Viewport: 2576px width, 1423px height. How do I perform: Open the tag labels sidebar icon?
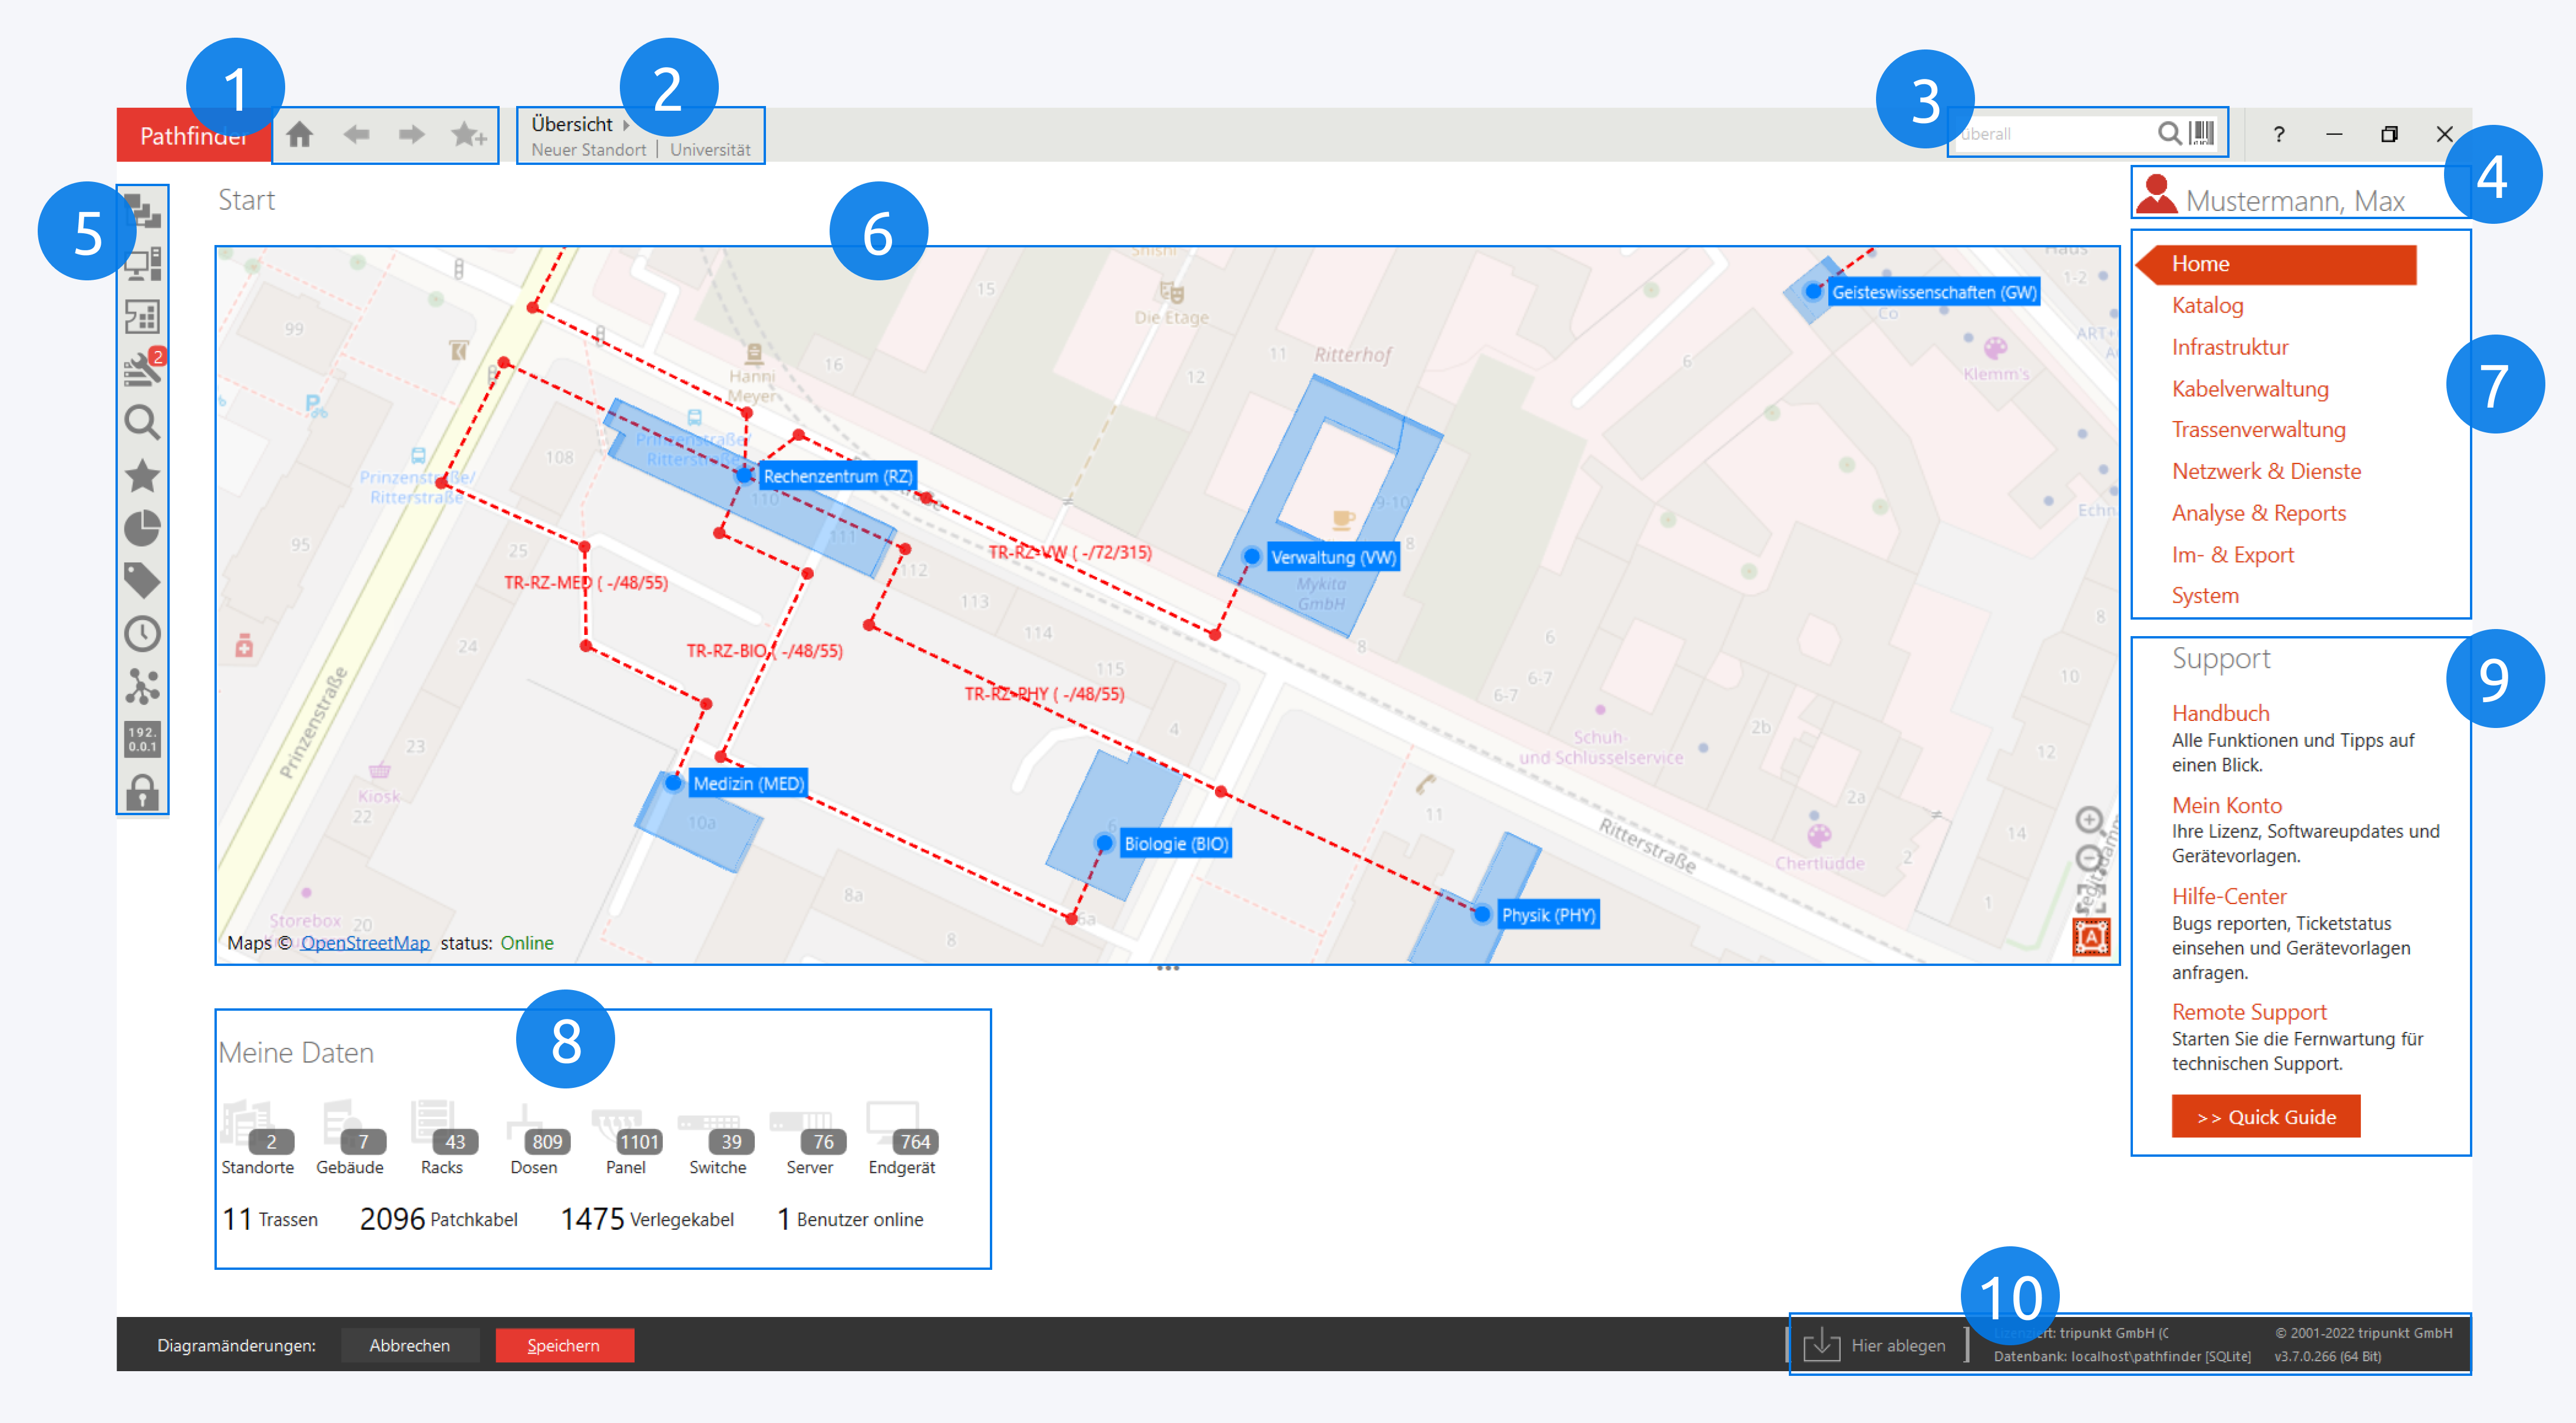click(x=143, y=581)
